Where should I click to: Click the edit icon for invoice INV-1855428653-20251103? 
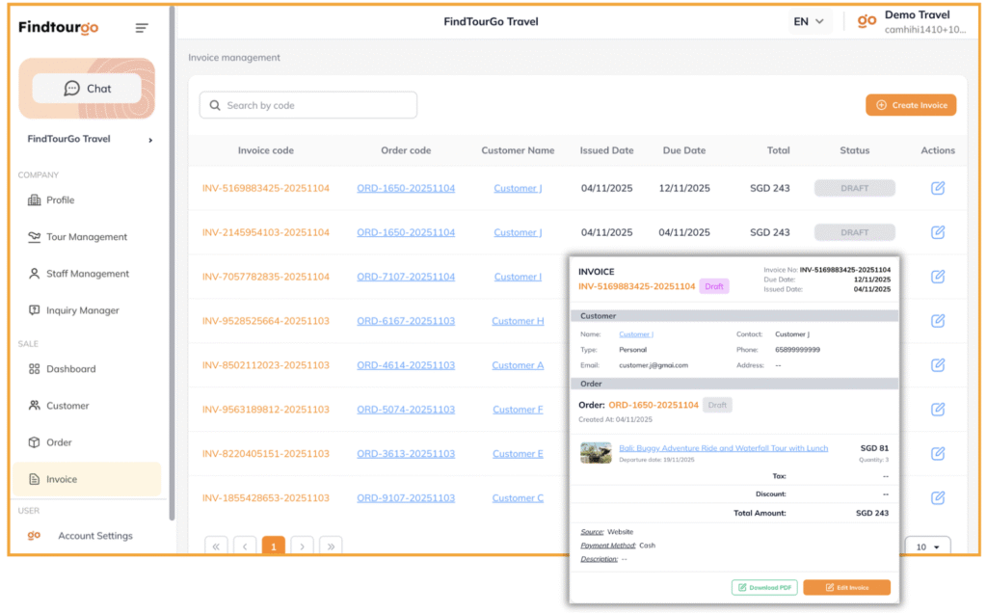point(937,497)
